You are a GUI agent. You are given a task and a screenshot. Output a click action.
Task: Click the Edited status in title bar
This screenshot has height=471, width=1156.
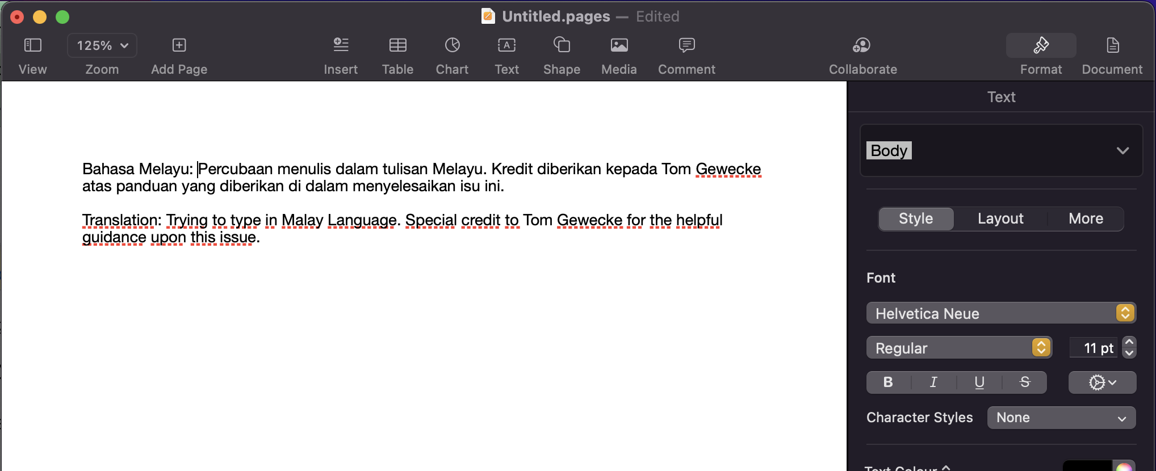click(657, 16)
